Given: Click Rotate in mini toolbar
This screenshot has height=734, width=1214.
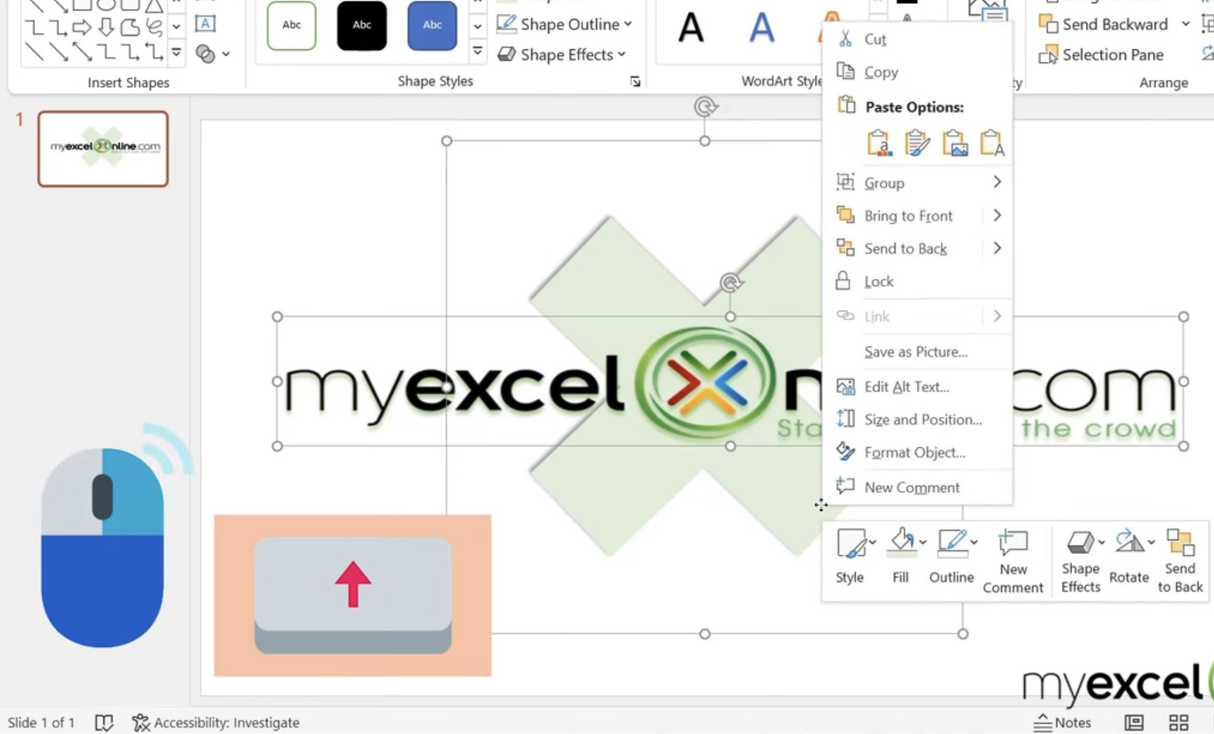Looking at the screenshot, I should tap(1129, 557).
